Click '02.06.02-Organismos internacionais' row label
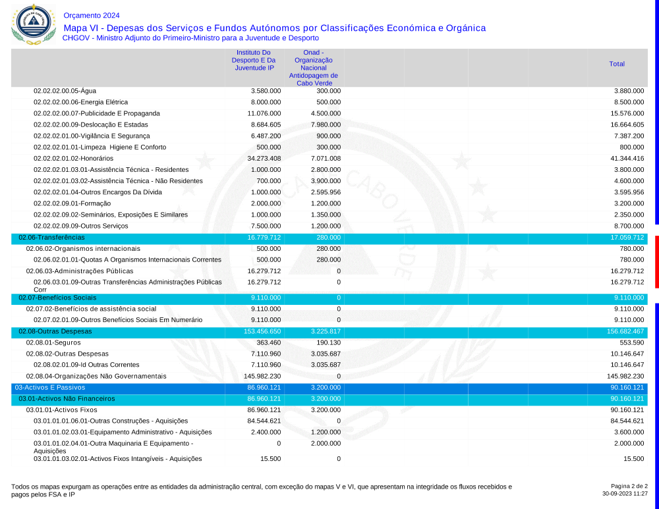 pyautogui.click(x=83, y=249)
